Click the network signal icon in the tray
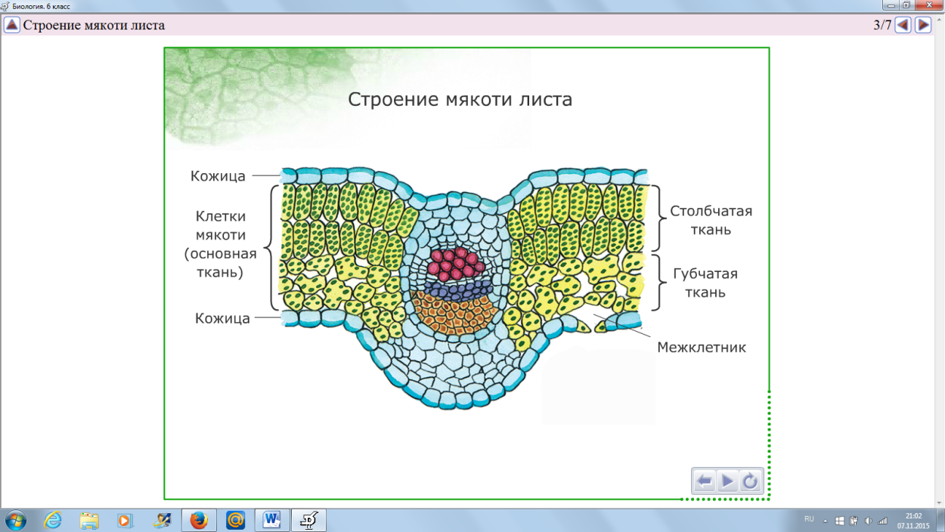Viewport: 945px width, 532px height. (x=882, y=521)
